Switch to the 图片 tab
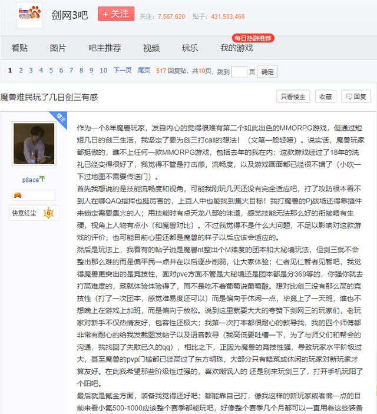This screenshot has height=414, width=377. [58, 48]
